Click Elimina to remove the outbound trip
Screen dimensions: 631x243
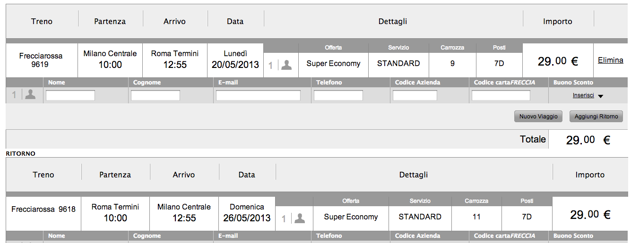(610, 60)
